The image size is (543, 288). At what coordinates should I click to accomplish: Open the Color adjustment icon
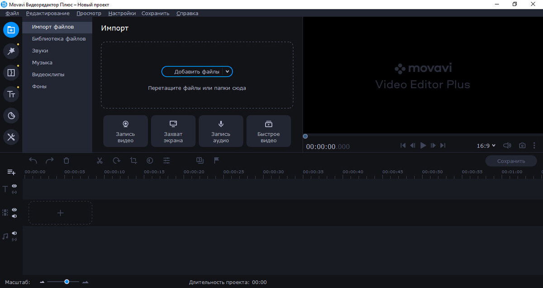150,160
